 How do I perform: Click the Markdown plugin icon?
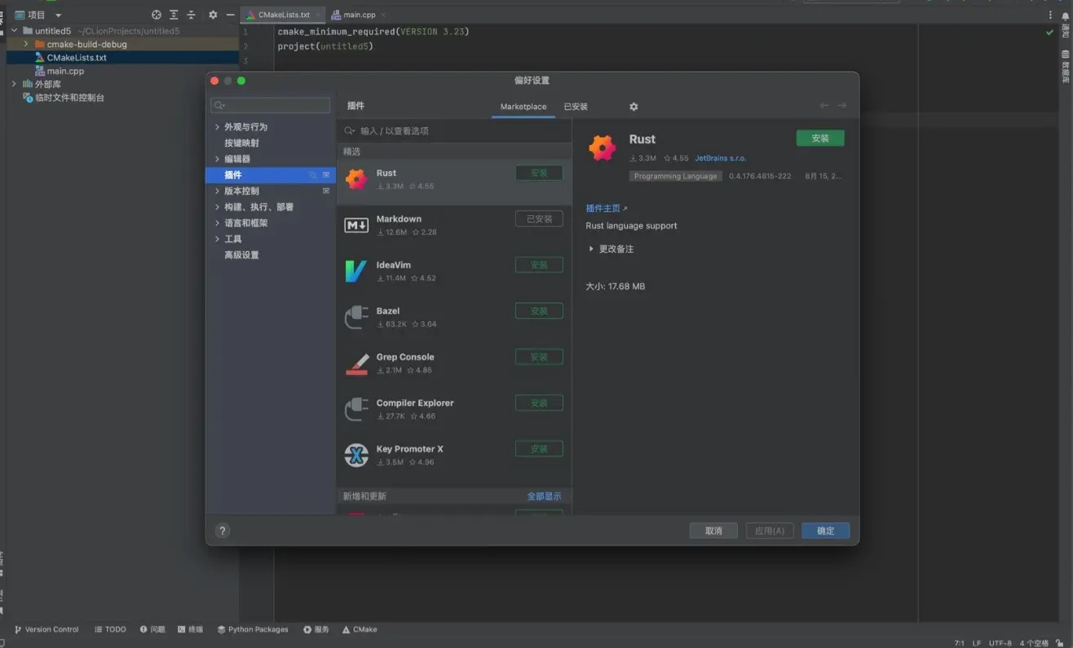[356, 225]
